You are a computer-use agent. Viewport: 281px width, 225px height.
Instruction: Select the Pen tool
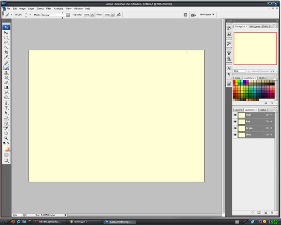pos(6,103)
